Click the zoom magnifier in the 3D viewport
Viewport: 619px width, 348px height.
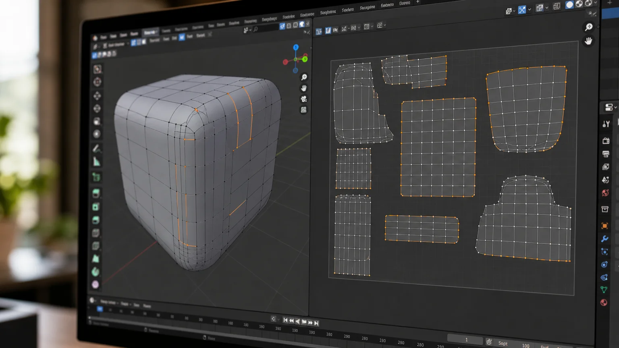tap(304, 77)
